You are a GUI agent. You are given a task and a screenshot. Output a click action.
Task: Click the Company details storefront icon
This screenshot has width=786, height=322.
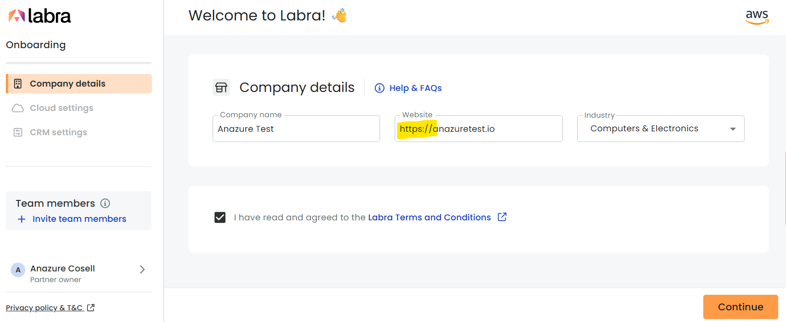pyautogui.click(x=221, y=88)
